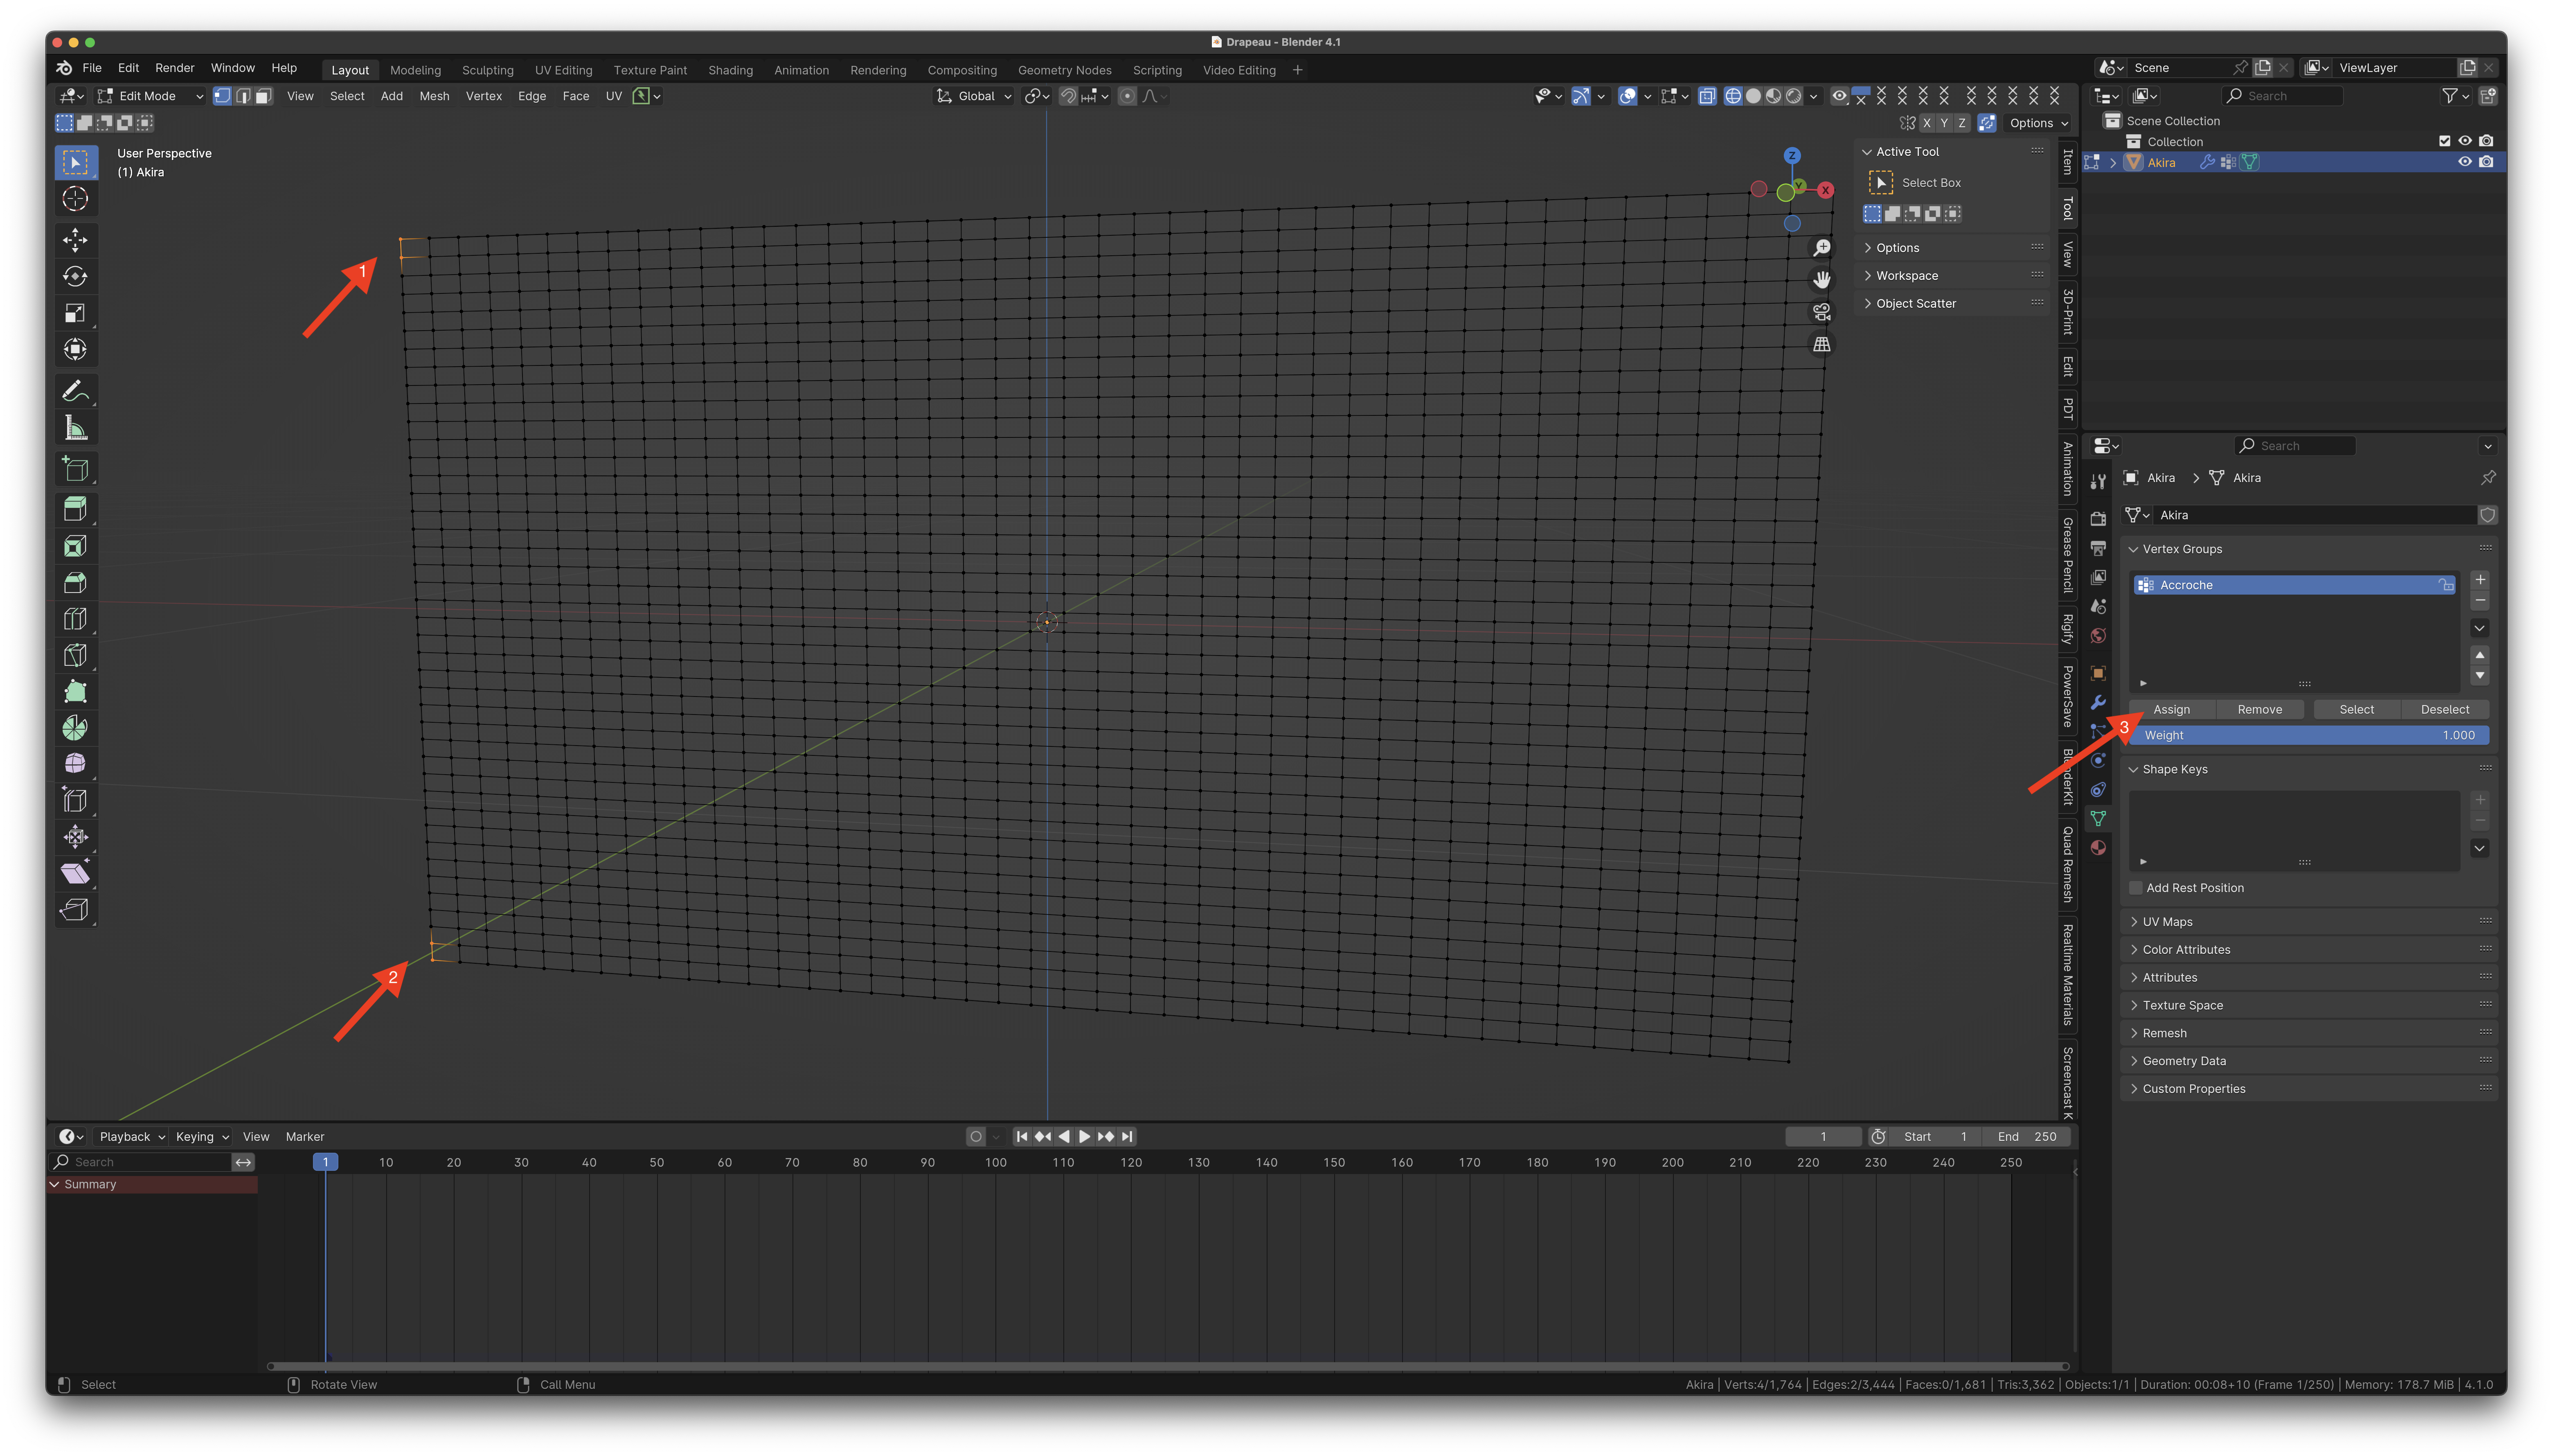The height and width of the screenshot is (1456, 2553).
Task: Expand the Geometry Data panel
Action: (2183, 1061)
